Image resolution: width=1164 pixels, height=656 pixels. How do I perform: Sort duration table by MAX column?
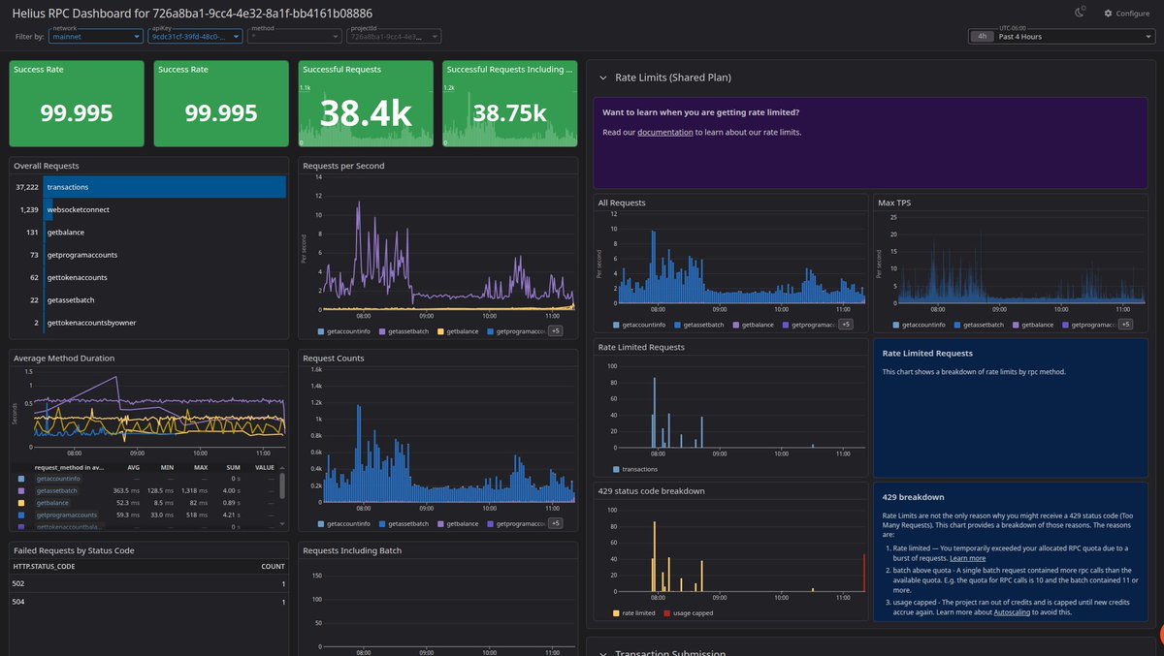[x=201, y=467]
